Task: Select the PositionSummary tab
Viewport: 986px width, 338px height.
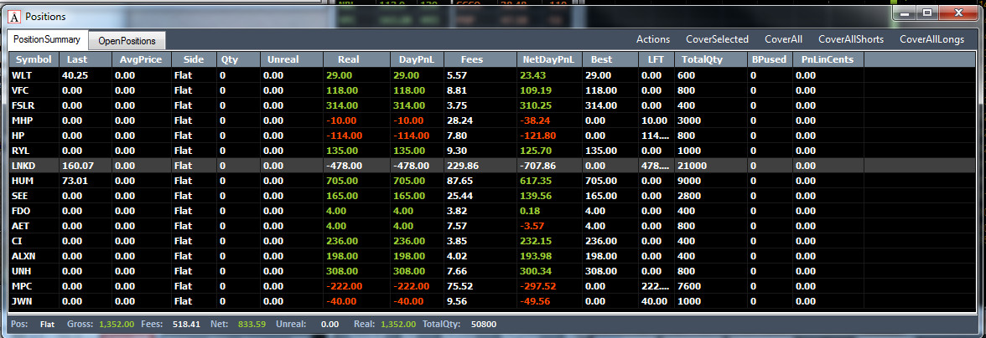Action: pos(47,39)
